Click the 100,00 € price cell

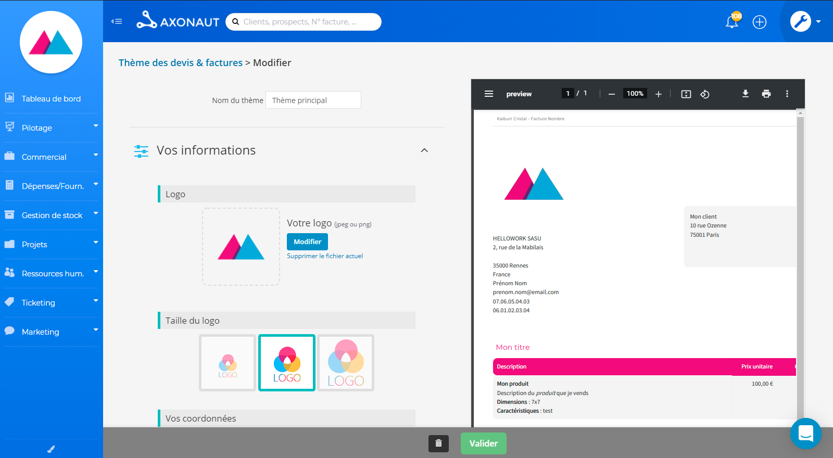click(762, 384)
